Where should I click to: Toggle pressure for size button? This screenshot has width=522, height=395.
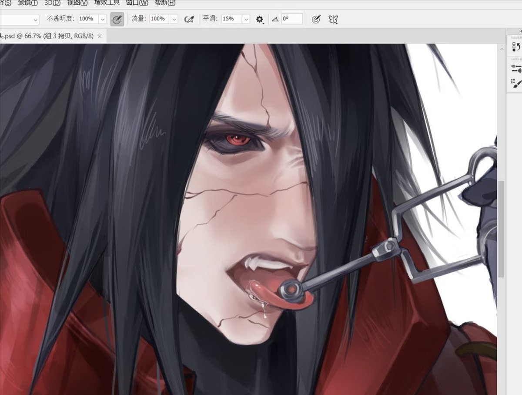pos(316,19)
